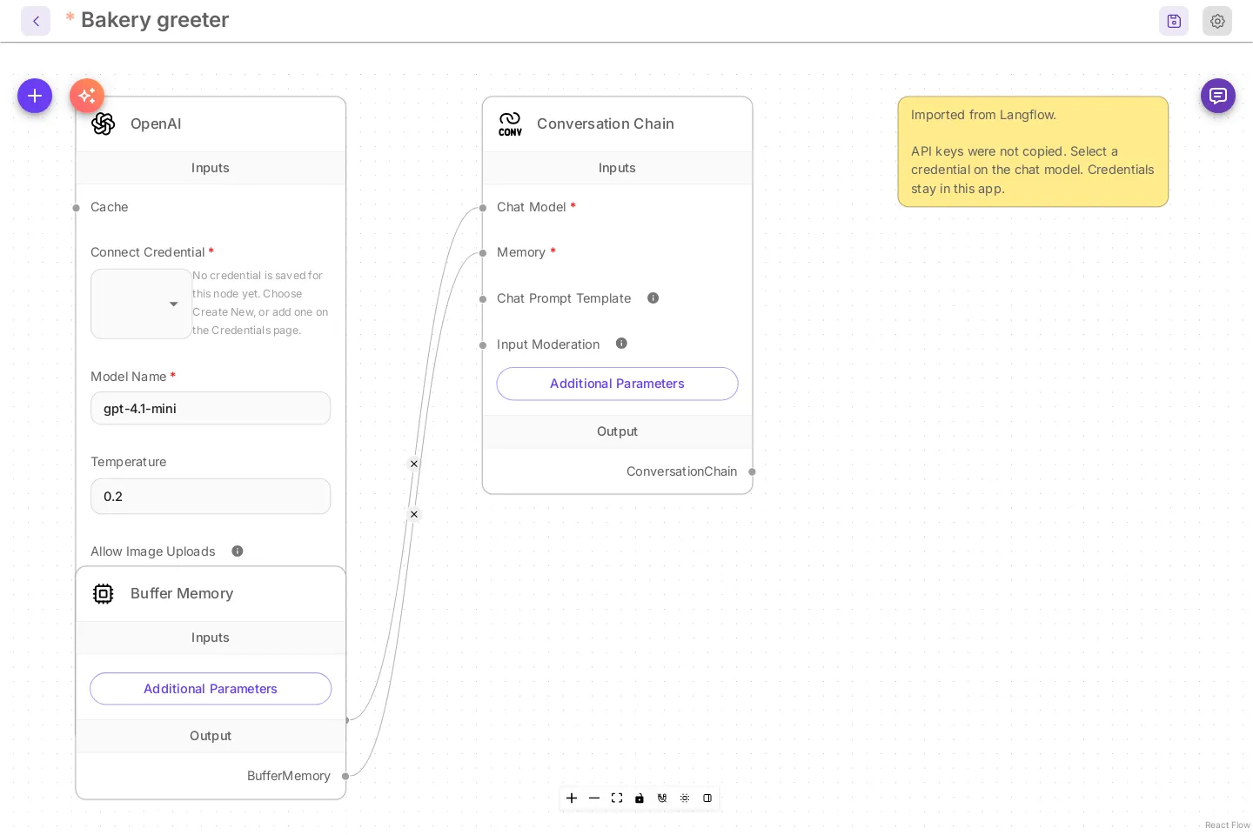Click the fit view icon in canvas controls

tap(617, 798)
